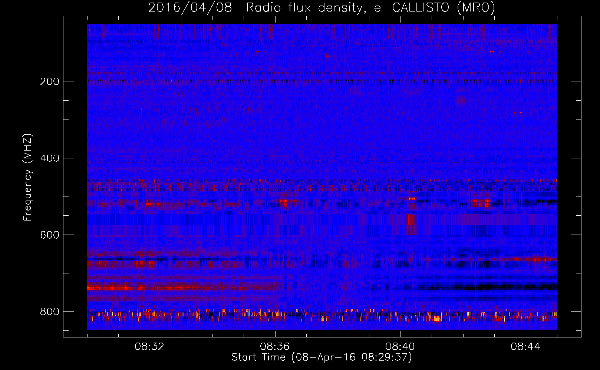Click the 08:40 time tick label

click(x=400, y=347)
